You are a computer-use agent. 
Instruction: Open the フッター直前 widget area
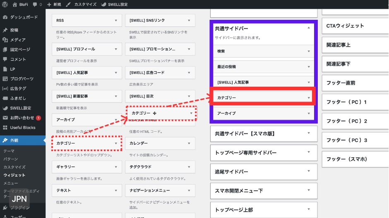(355, 83)
